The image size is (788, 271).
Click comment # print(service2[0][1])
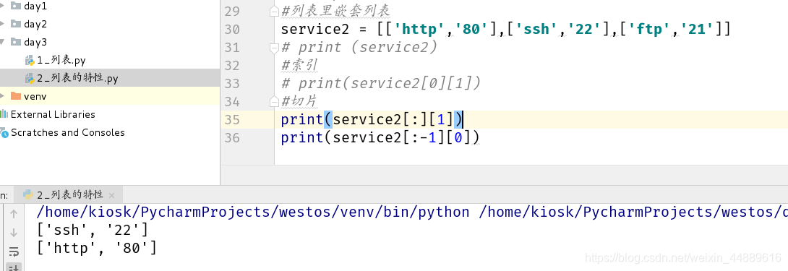tap(381, 83)
